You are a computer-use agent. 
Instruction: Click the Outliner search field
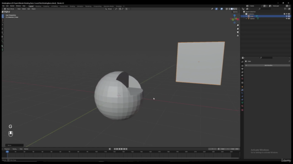click(x=265, y=9)
